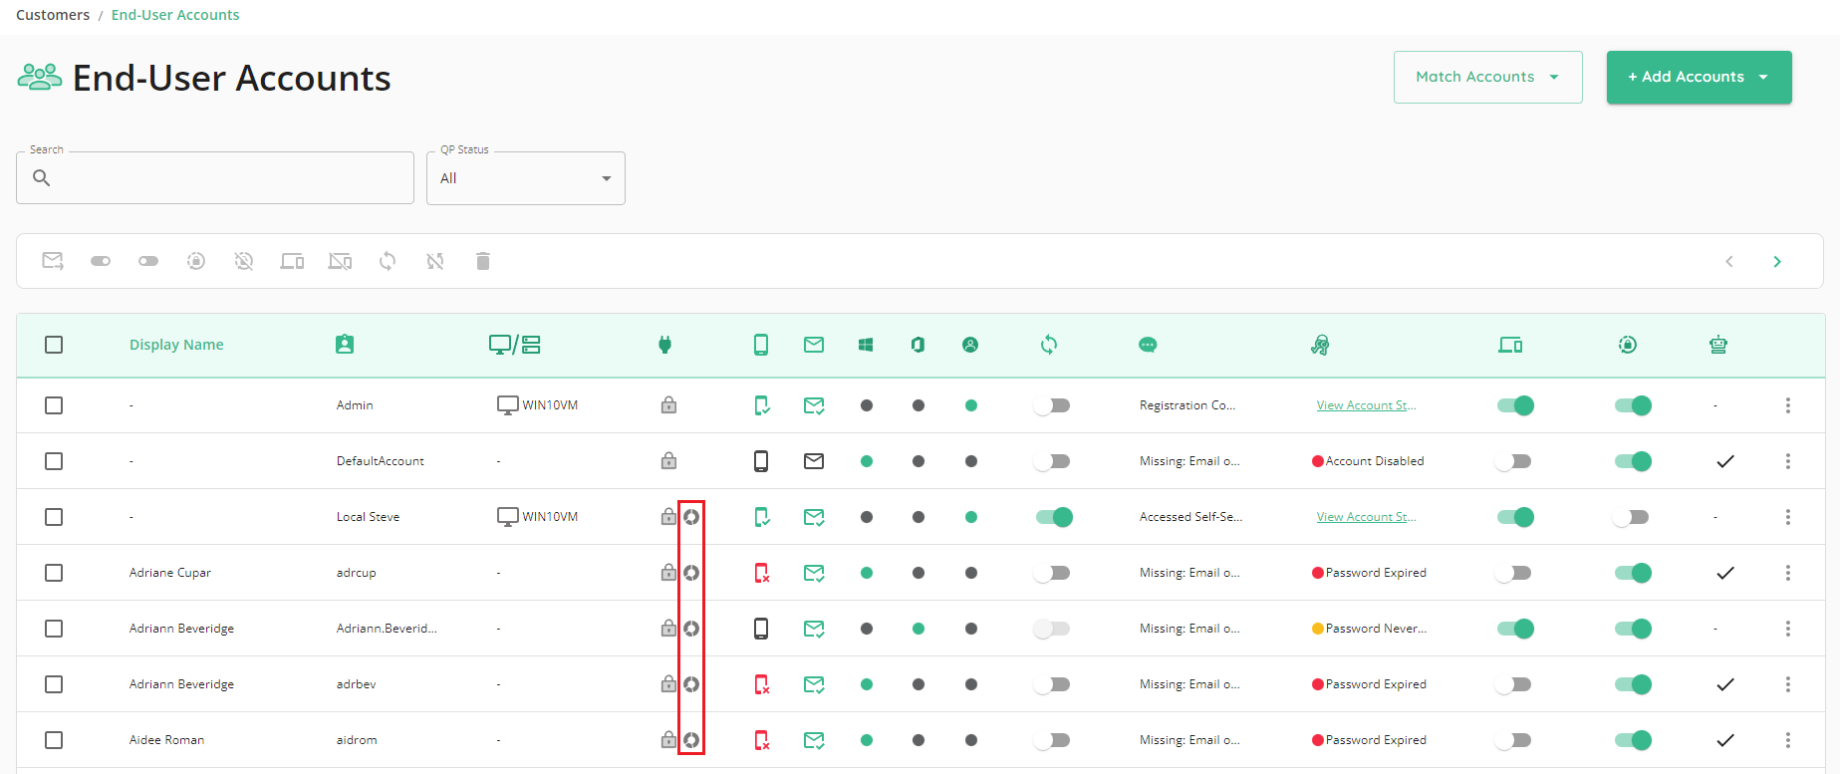The image size is (1840, 774).
Task: Toggle the rightmost switch in Local Steve row
Action: [x=1631, y=517]
